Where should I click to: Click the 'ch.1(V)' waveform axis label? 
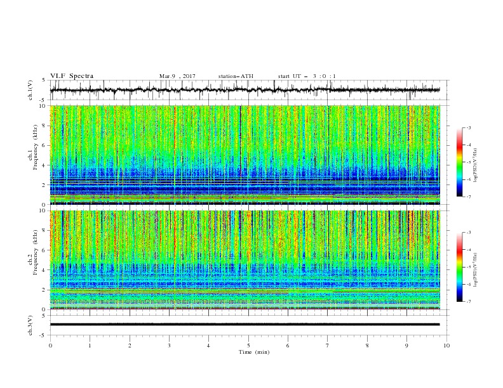(30, 90)
